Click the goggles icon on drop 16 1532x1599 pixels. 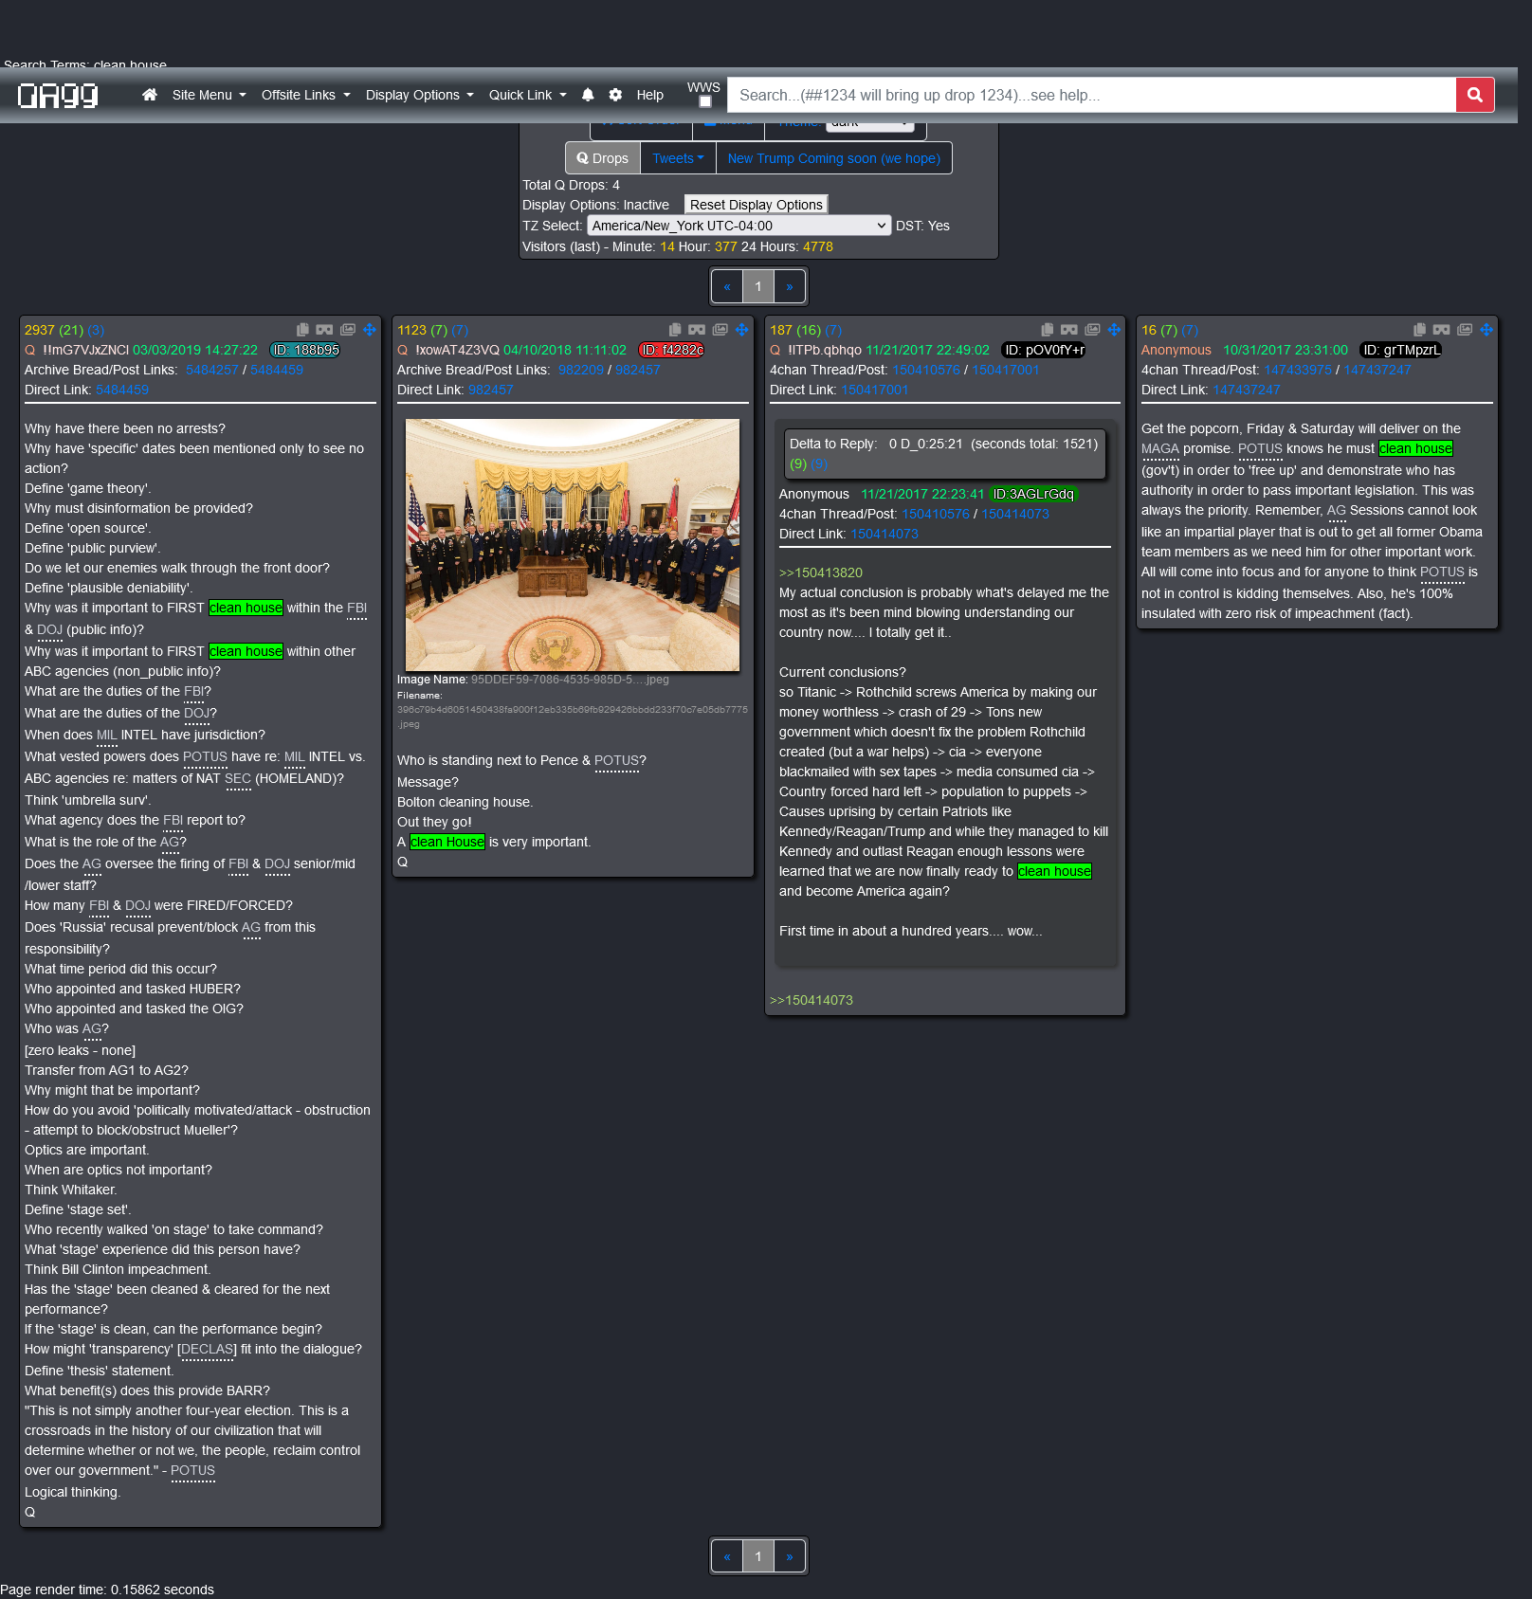click(1442, 330)
